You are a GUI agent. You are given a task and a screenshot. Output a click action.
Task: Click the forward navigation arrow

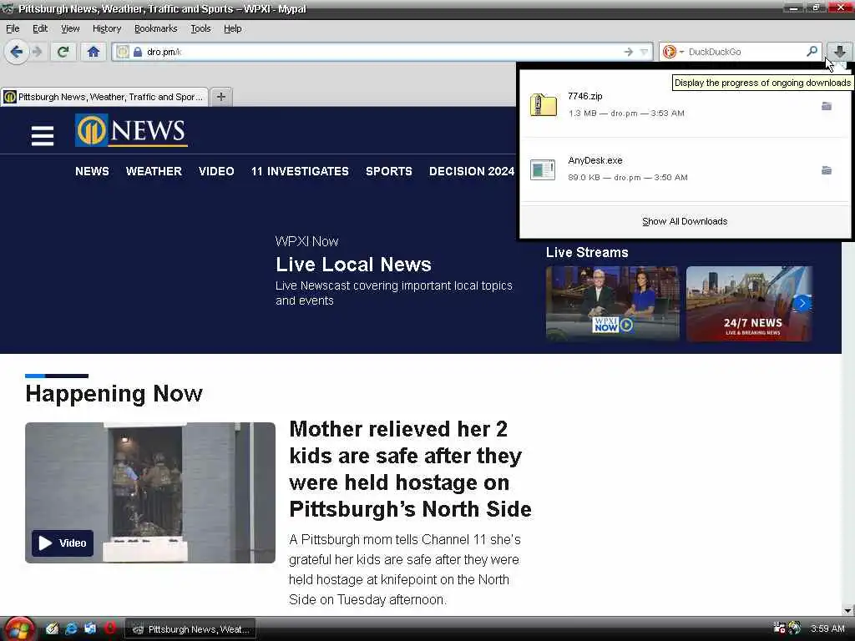[x=38, y=52]
